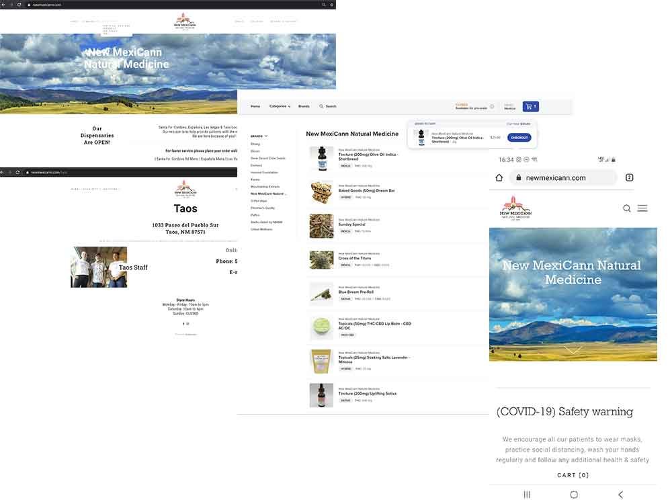
Task: Click the New MexiCann logo on the homepage
Action: tap(185, 21)
